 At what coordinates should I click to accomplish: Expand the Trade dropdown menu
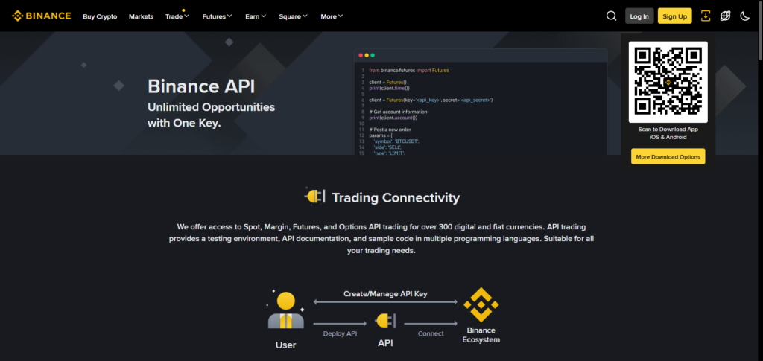177,16
